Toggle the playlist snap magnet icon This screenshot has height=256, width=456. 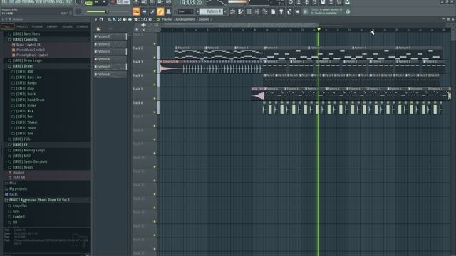101,19
